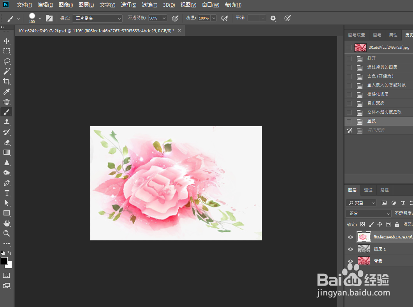Select the Pen tool

[x=7, y=183]
